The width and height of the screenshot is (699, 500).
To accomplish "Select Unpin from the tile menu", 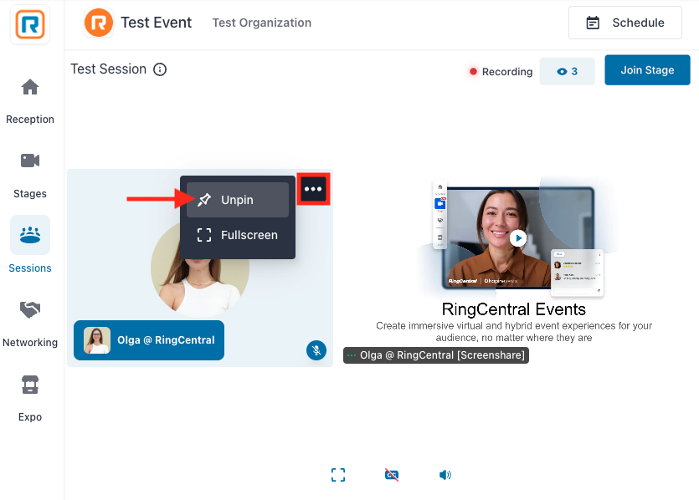I will [x=238, y=200].
